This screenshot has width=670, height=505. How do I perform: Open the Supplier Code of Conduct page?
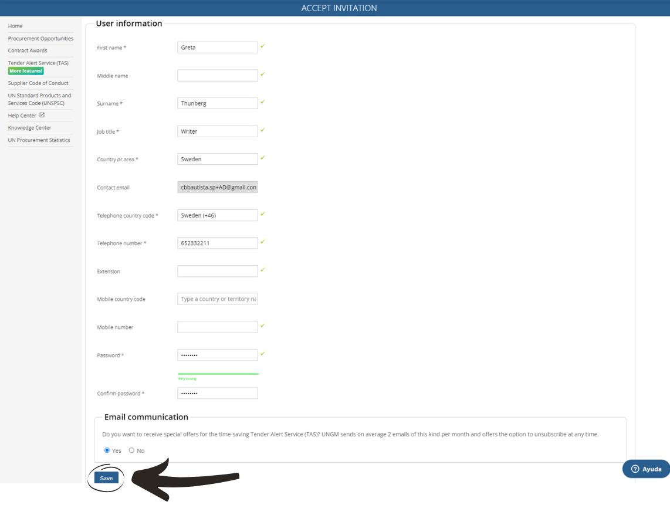point(38,83)
